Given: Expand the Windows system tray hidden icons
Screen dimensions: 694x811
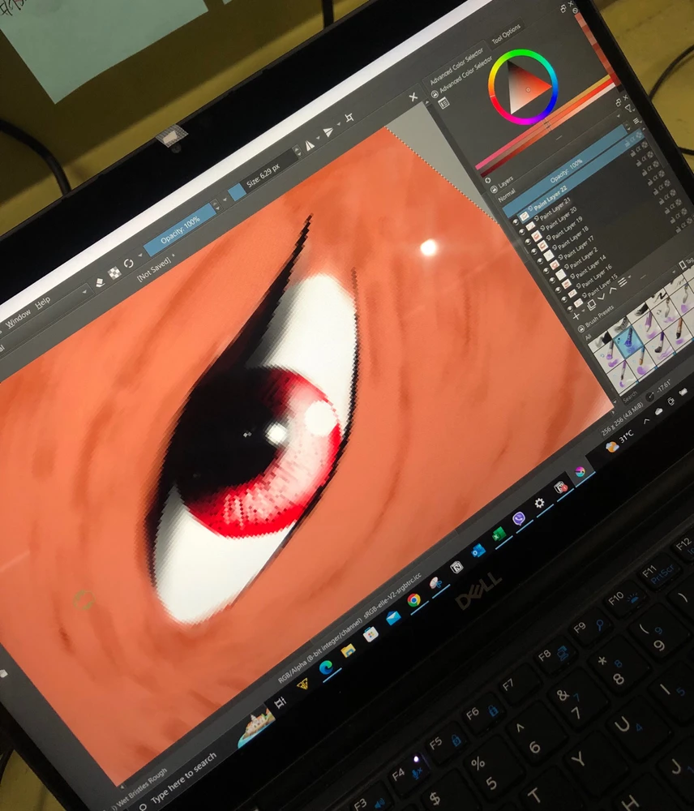Looking at the screenshot, I should [647, 422].
